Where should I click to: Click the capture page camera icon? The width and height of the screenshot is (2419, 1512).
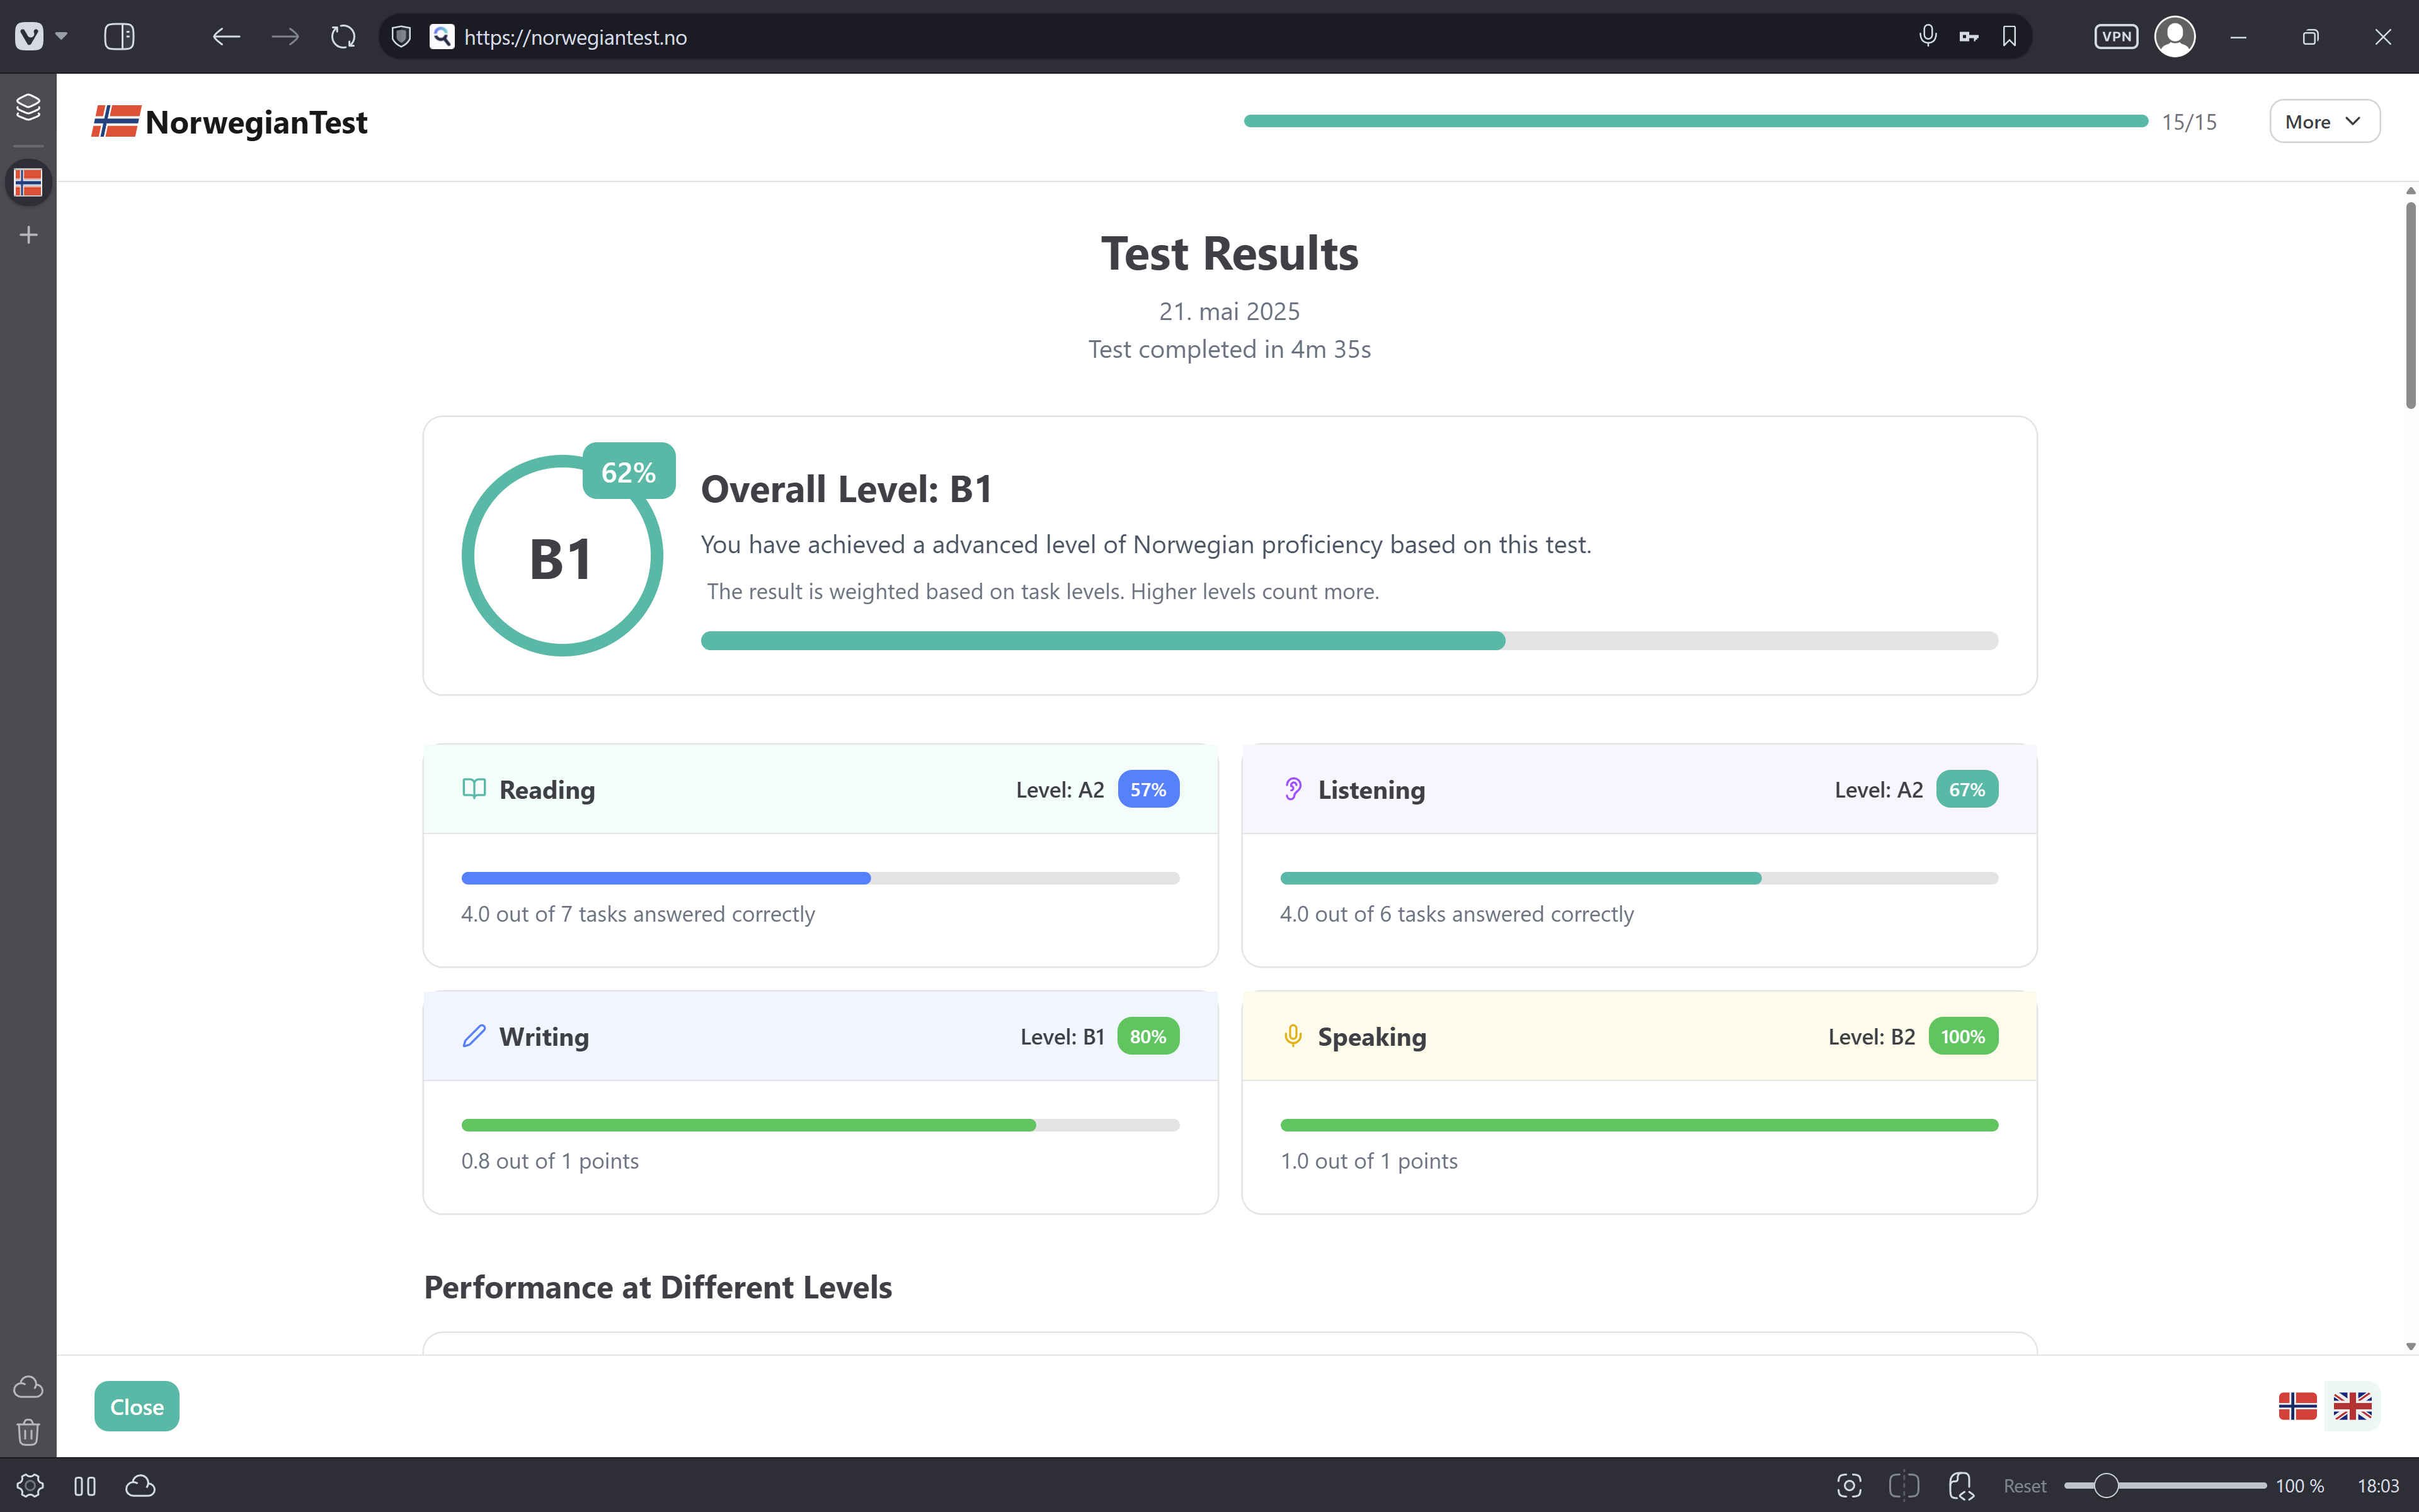click(1850, 1485)
